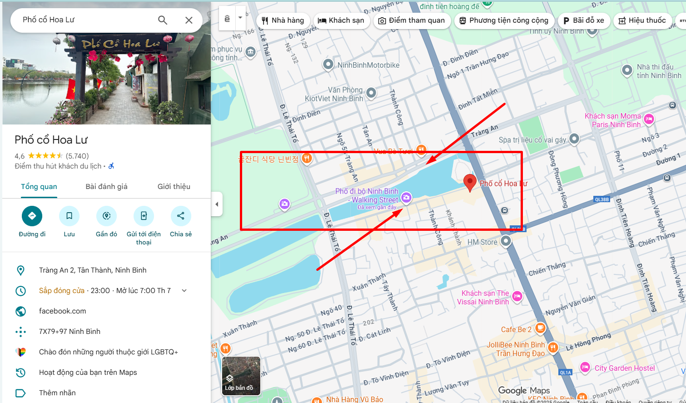Switch to Bài đánh giá tab
The width and height of the screenshot is (686, 403).
106,187
